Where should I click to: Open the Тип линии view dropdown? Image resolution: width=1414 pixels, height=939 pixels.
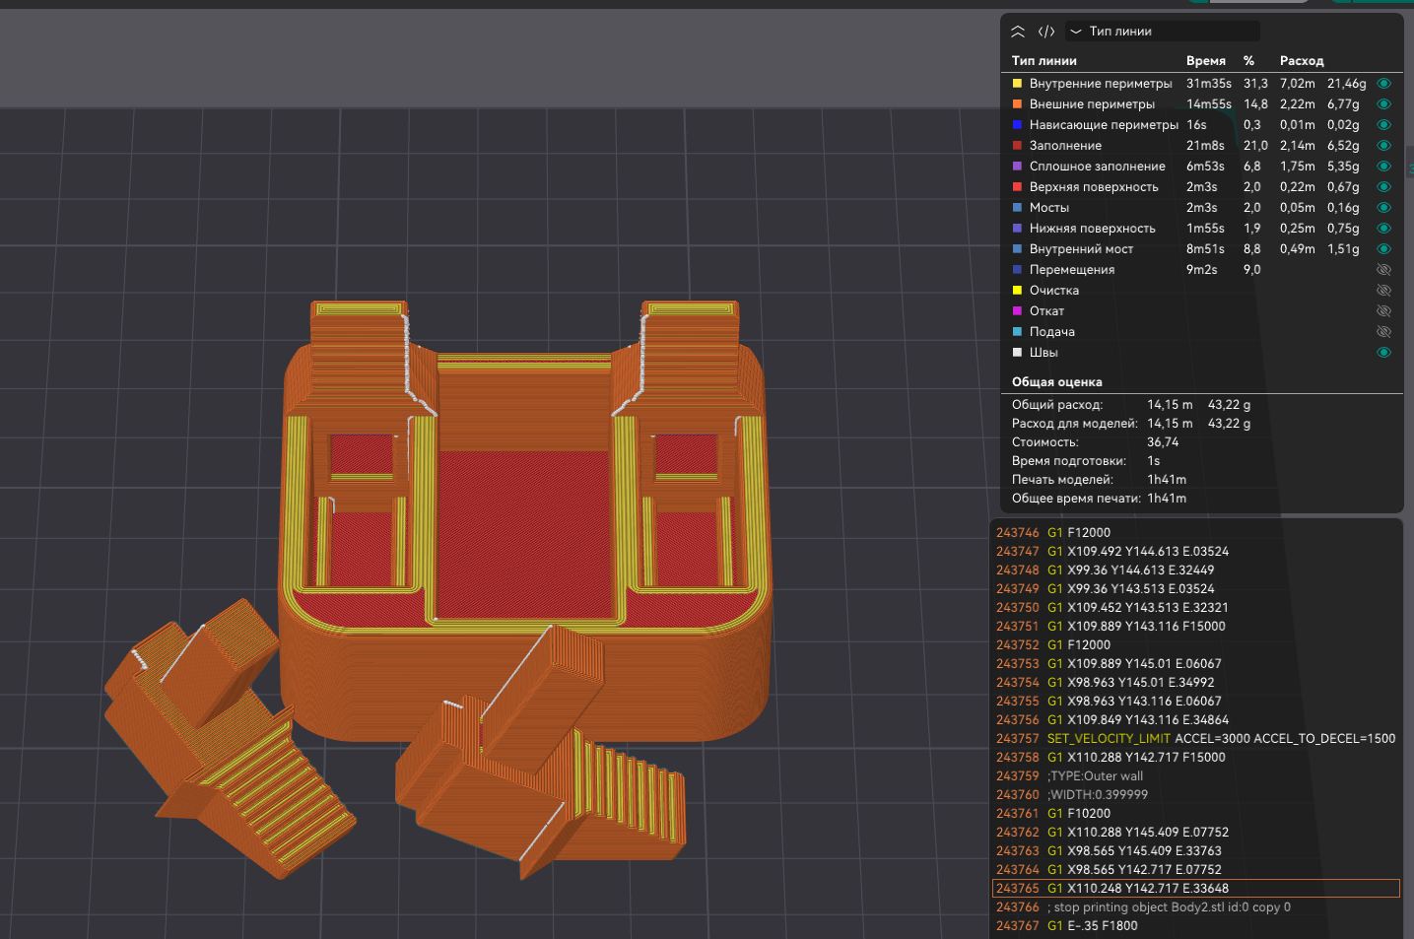tap(1163, 32)
